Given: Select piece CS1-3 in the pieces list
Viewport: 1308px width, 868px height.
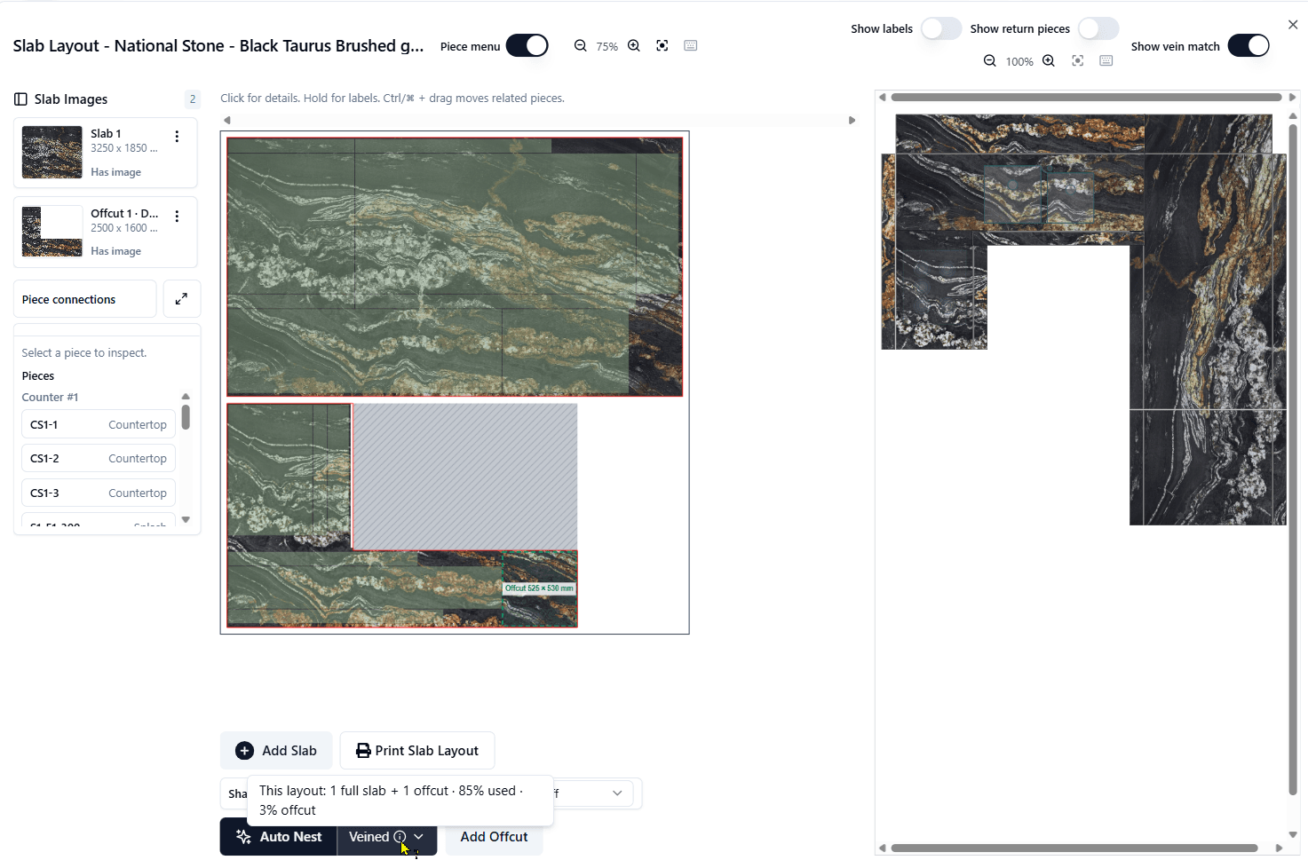Looking at the screenshot, I should point(99,493).
